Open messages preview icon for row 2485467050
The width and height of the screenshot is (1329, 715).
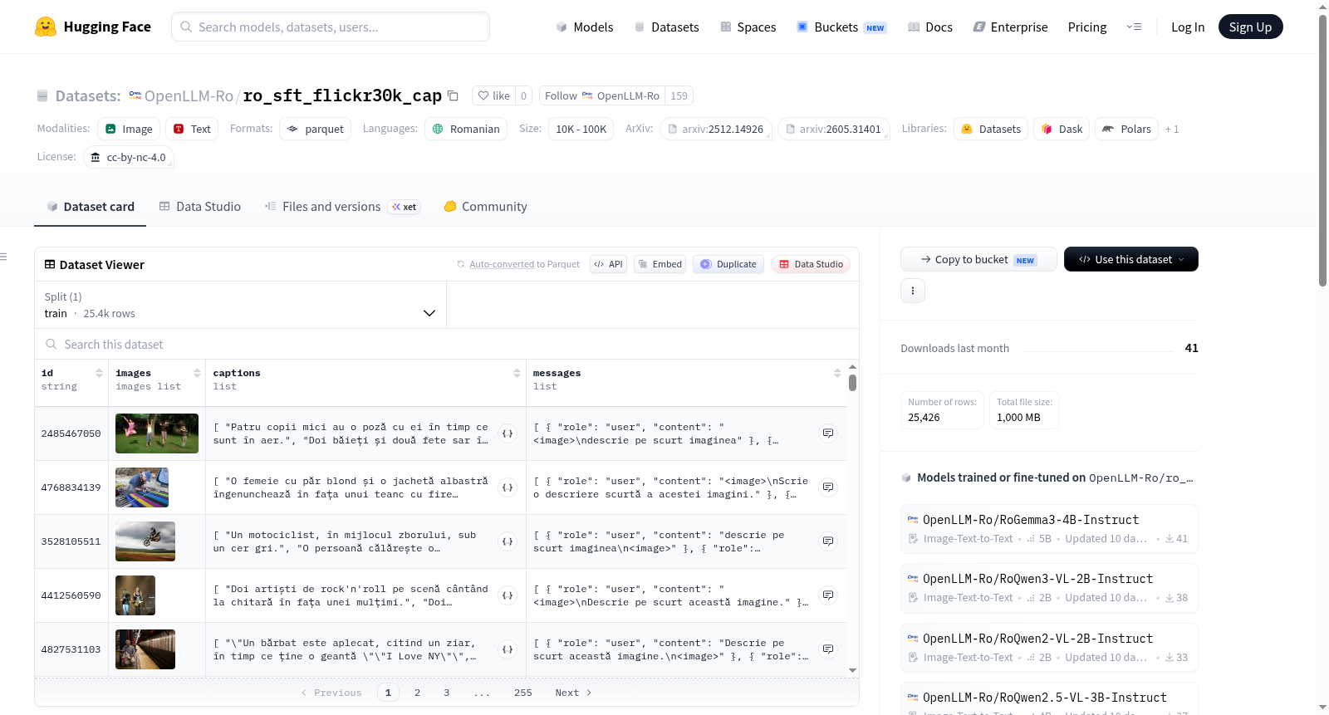pyautogui.click(x=828, y=433)
